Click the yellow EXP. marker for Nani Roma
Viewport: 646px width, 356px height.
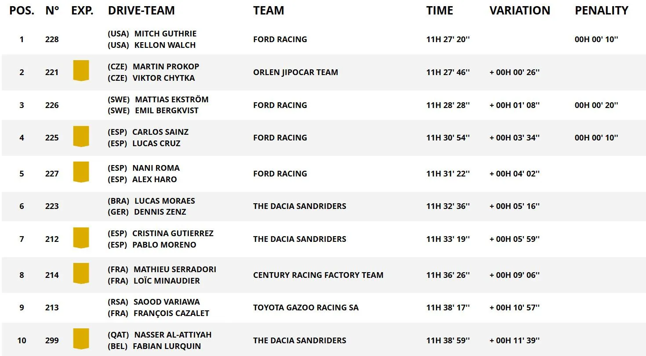click(x=81, y=172)
